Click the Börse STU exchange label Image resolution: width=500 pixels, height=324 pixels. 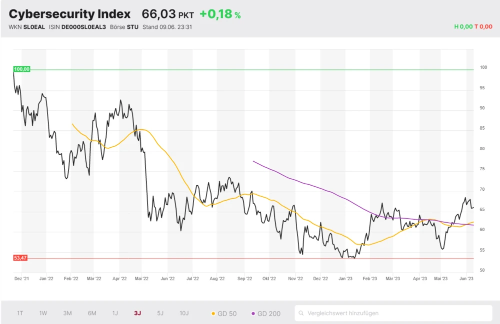pyautogui.click(x=124, y=27)
